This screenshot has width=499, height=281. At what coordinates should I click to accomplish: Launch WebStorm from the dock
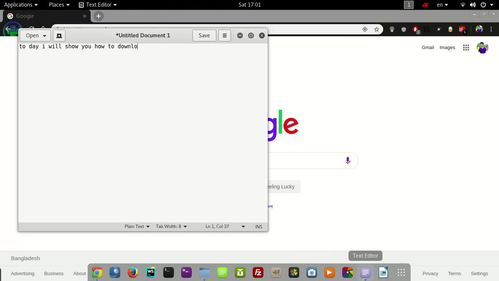150,272
